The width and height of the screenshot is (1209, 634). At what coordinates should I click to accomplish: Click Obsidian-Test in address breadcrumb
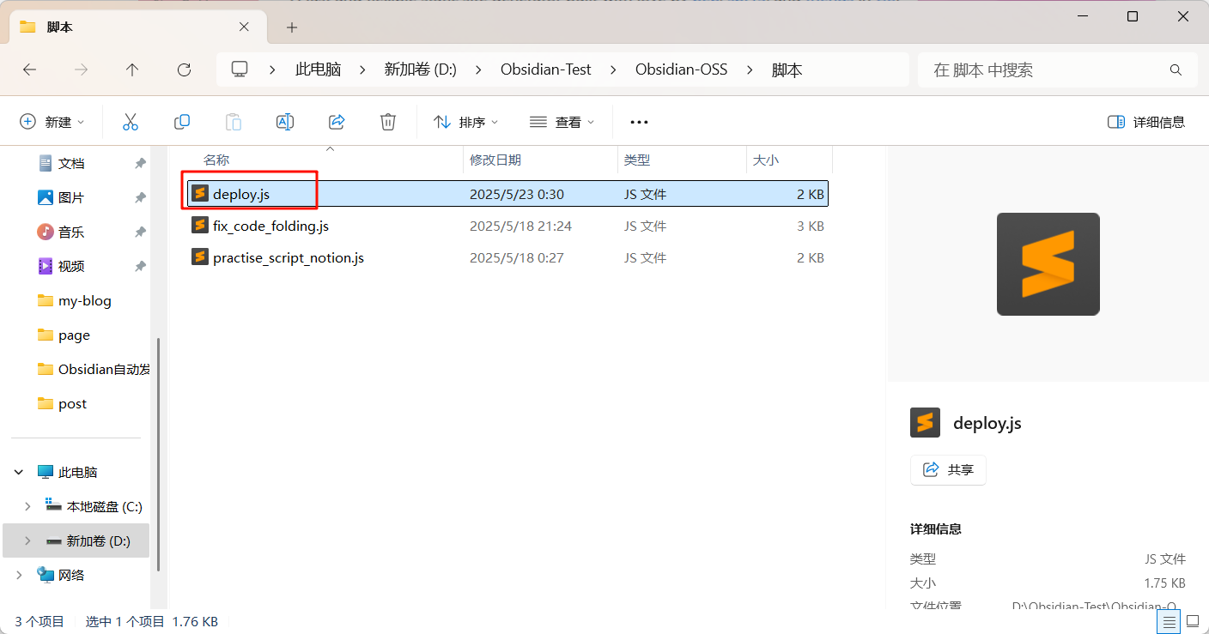coord(545,69)
